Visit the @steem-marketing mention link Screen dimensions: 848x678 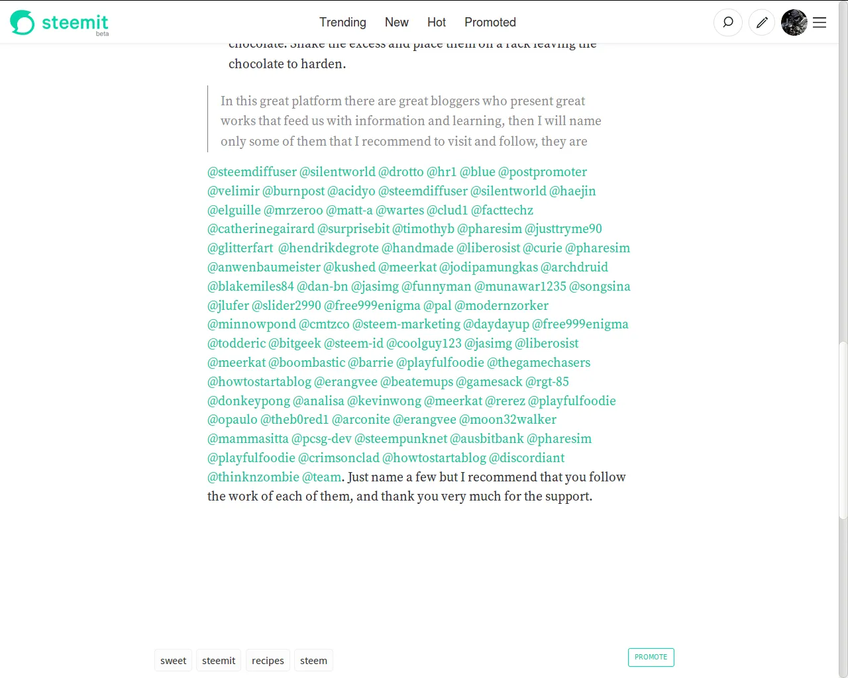(406, 324)
